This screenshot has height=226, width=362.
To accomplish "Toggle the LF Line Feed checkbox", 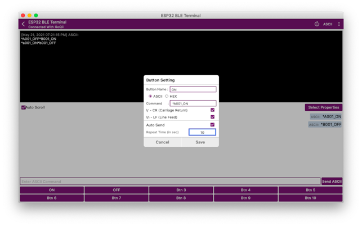I will pos(212,117).
